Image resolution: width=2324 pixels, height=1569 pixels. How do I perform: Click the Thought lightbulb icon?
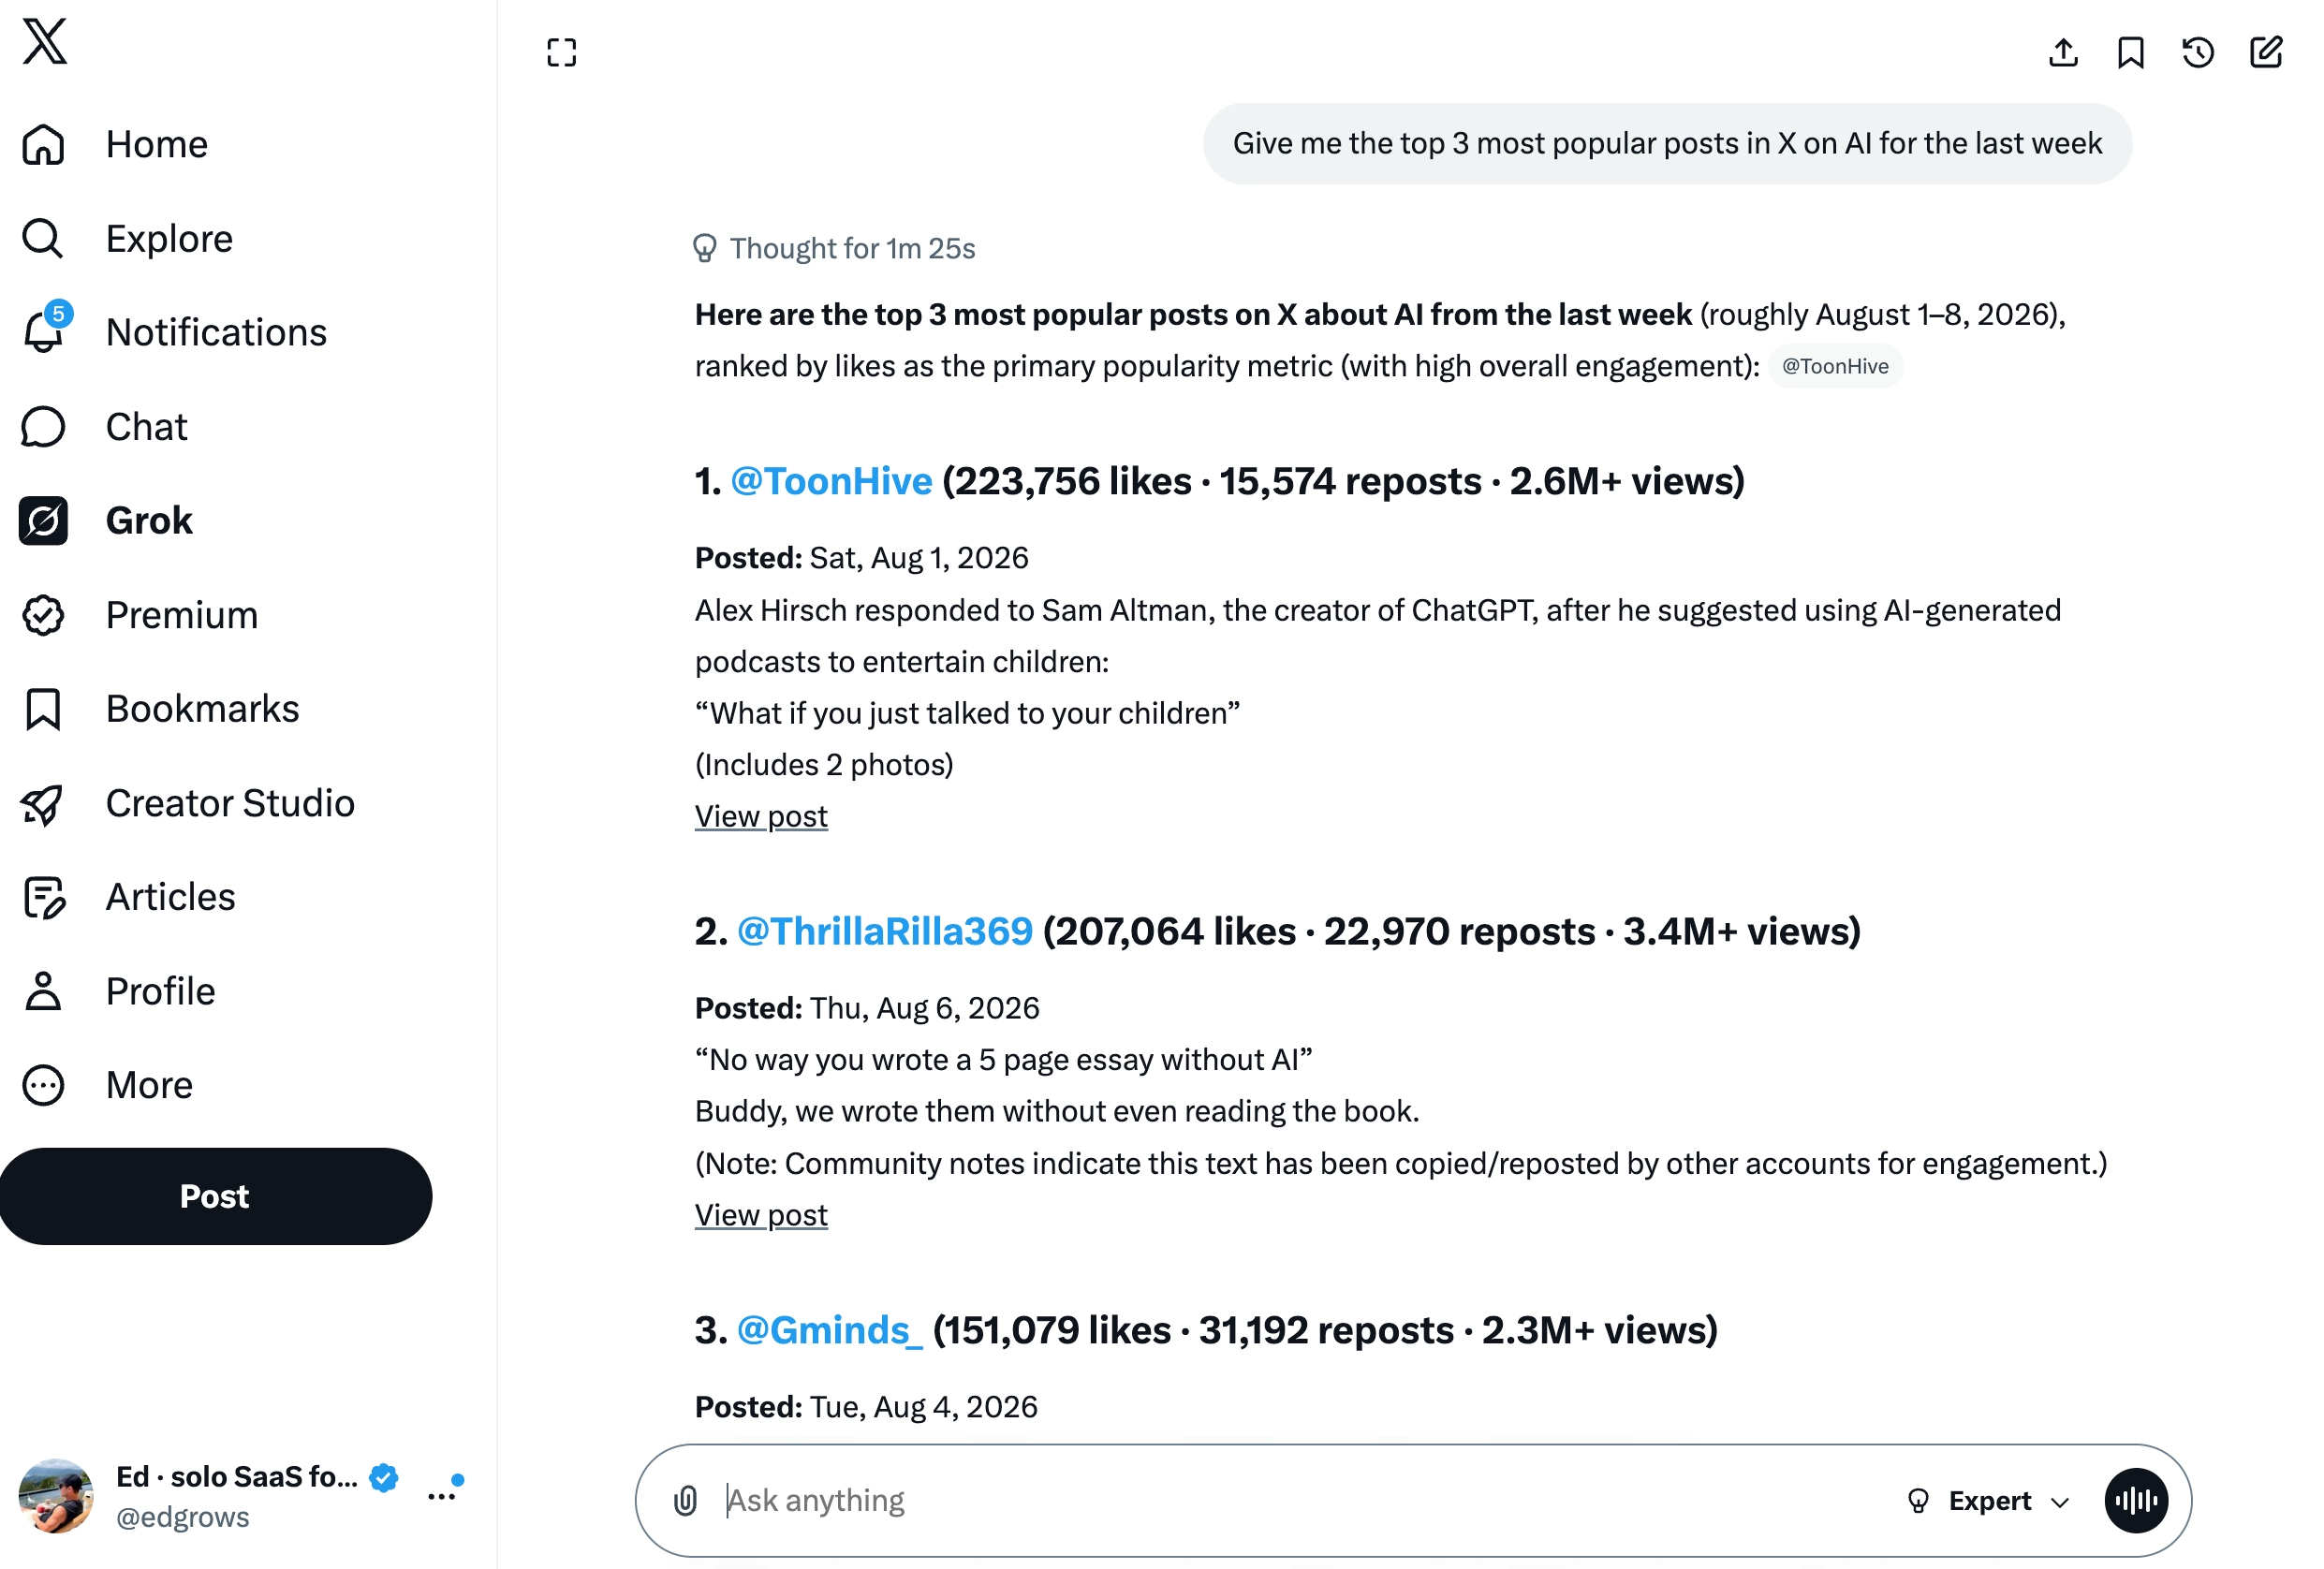click(x=704, y=248)
